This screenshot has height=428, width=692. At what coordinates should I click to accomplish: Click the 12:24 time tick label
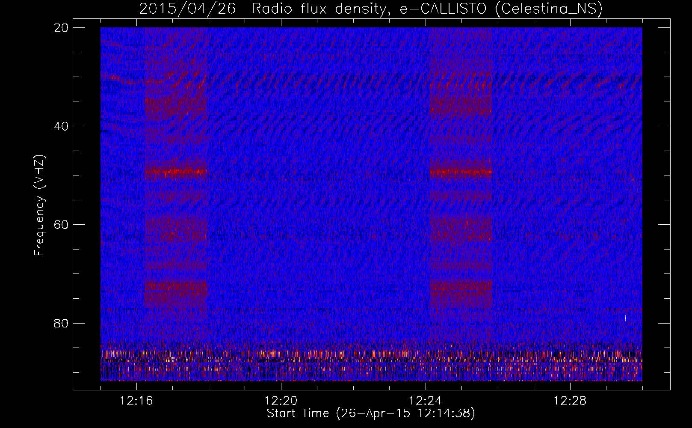[426, 401]
